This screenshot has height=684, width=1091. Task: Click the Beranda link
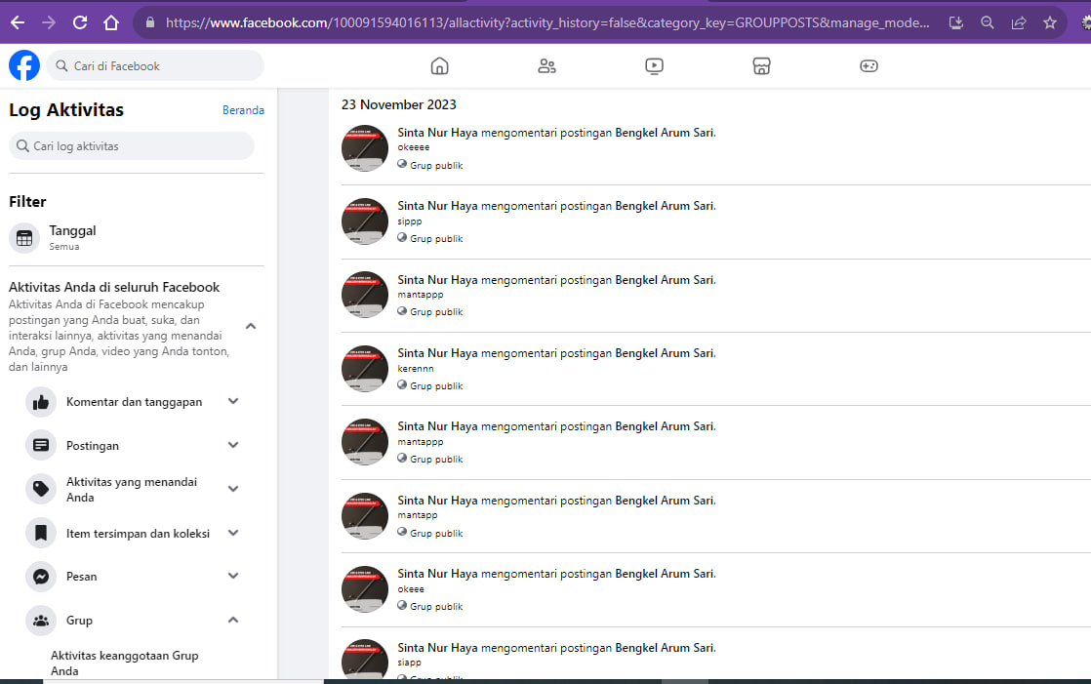(x=244, y=110)
